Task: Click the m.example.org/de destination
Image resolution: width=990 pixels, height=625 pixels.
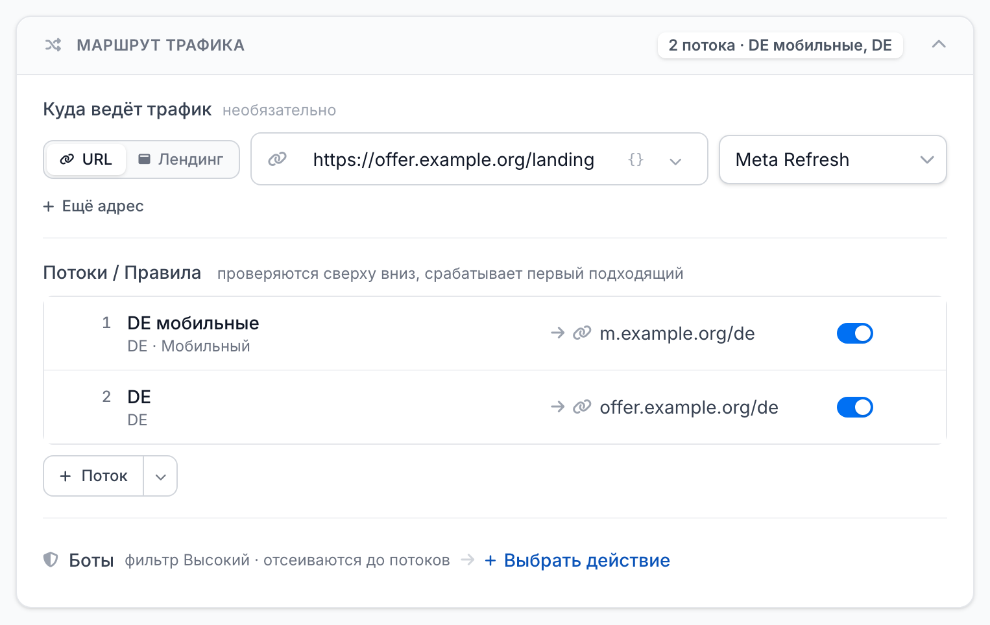Action: point(677,333)
